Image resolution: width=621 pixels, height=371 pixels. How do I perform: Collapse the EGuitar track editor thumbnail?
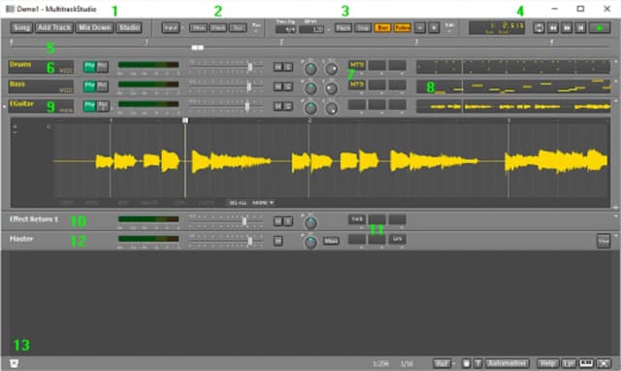pyautogui.click(x=513, y=107)
